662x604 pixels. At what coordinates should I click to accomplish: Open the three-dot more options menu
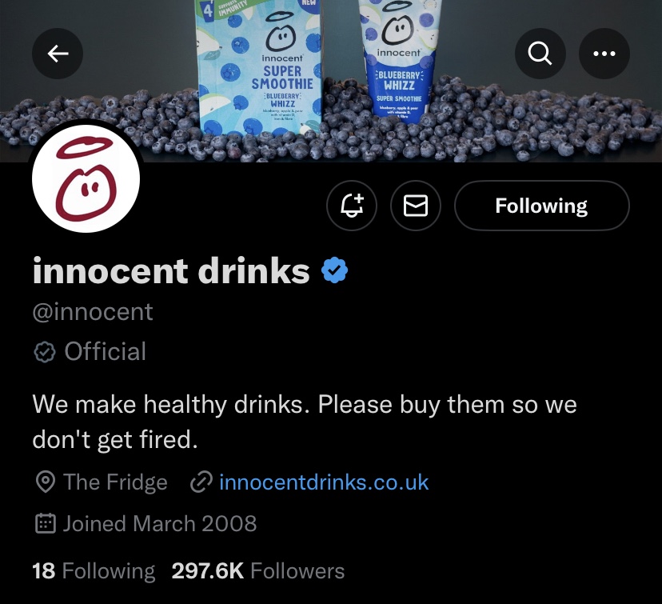point(604,53)
